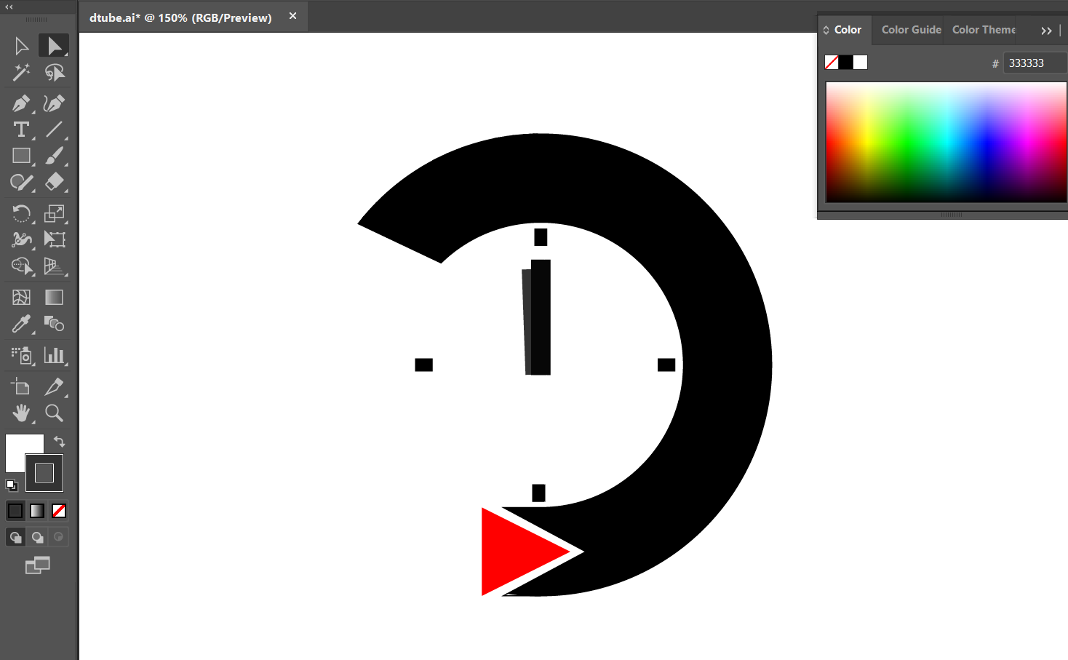Select the Column Graph tool

(x=54, y=355)
